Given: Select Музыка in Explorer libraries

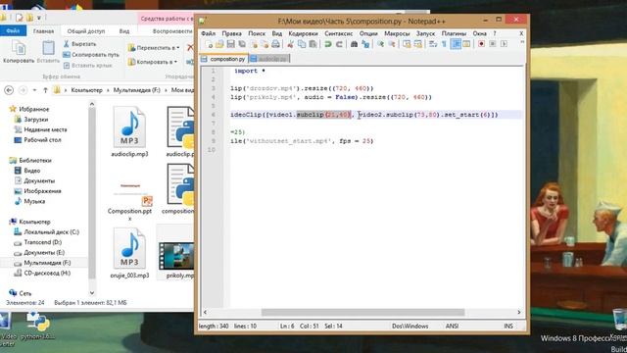Looking at the screenshot, I should tap(30, 201).
